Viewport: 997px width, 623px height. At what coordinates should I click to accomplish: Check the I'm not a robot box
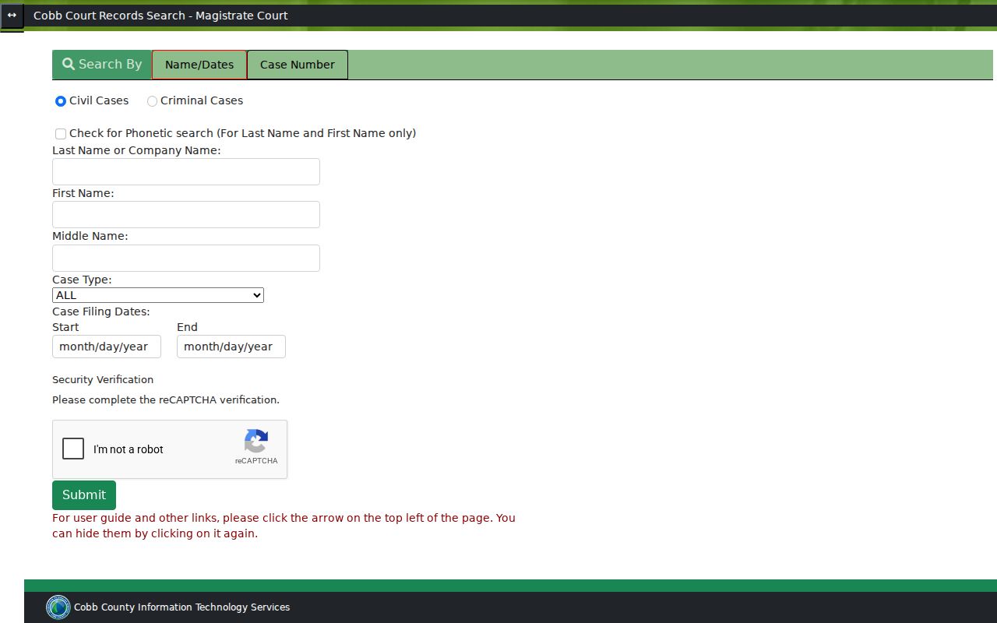pyautogui.click(x=73, y=449)
